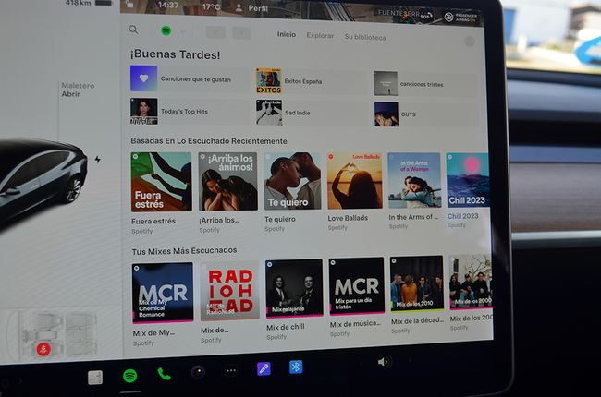601x397 pixels.
Task: Open the light gray dock app icon
Action: [x=95, y=378]
